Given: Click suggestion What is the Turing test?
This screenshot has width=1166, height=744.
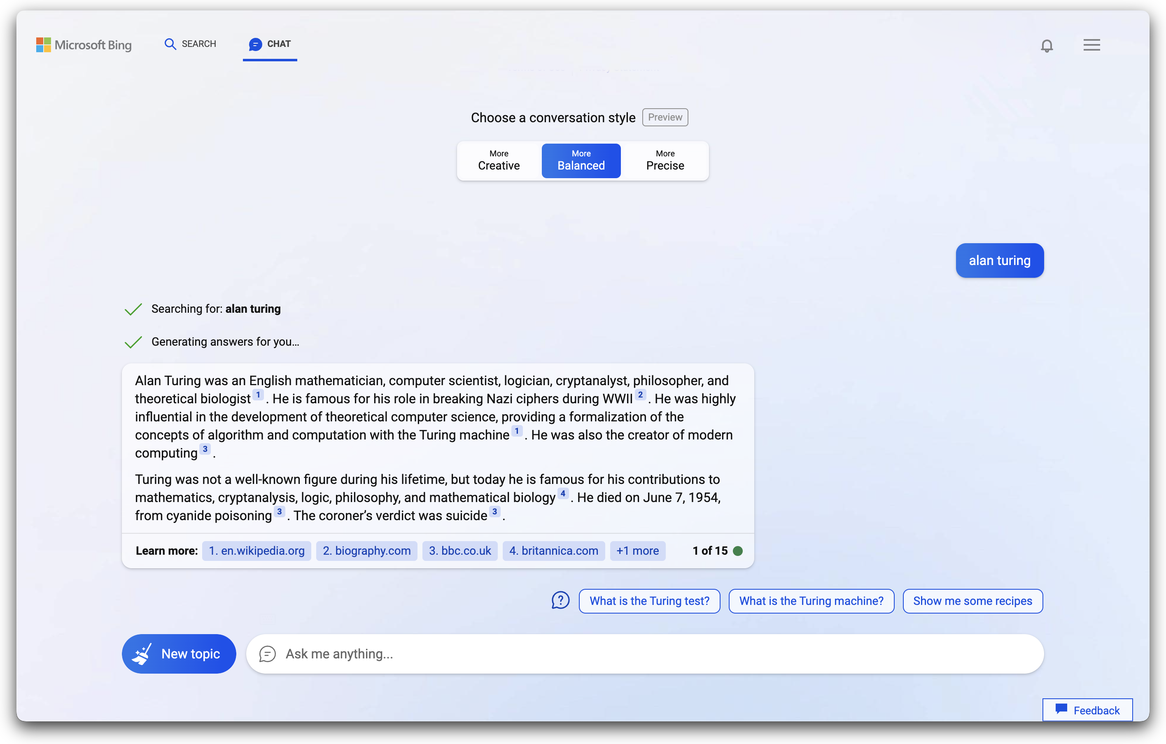Looking at the screenshot, I should click(x=649, y=601).
